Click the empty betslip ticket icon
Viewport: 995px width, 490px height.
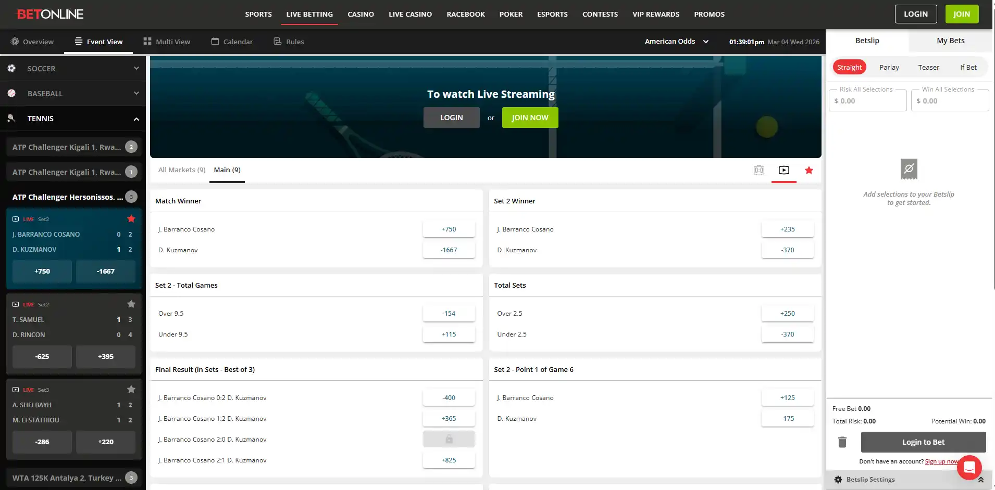point(909,169)
